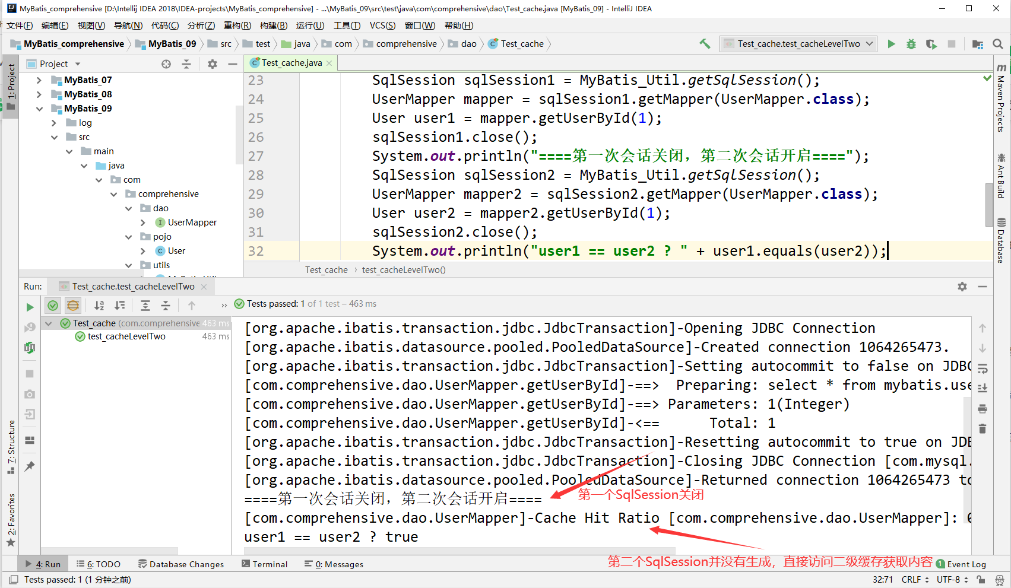Viewport: 1011px width, 588px height.
Task: Select the Test_cache.java editor tab
Action: [x=291, y=63]
